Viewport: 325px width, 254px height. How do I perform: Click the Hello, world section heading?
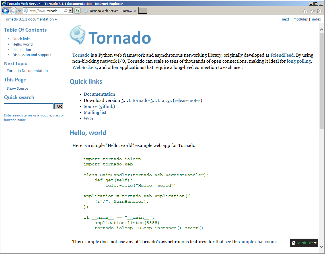pyautogui.click(x=88, y=133)
